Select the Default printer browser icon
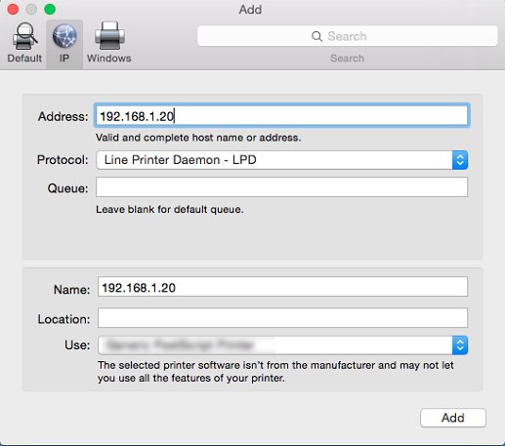 (24, 42)
